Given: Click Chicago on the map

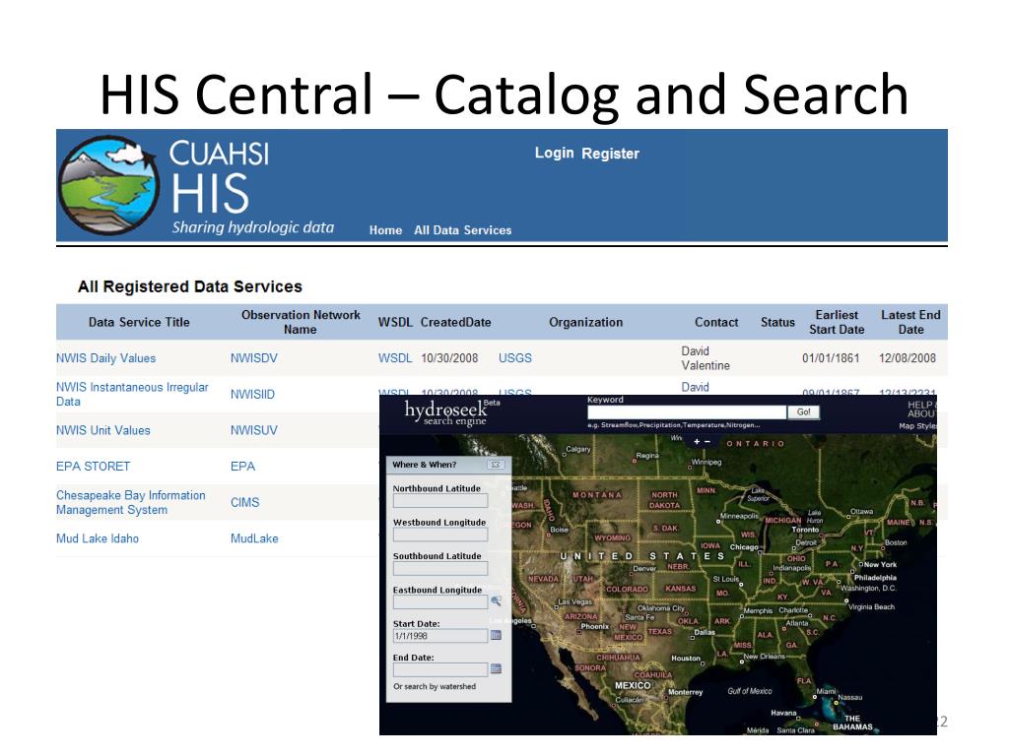Looking at the screenshot, I should click(x=744, y=547).
